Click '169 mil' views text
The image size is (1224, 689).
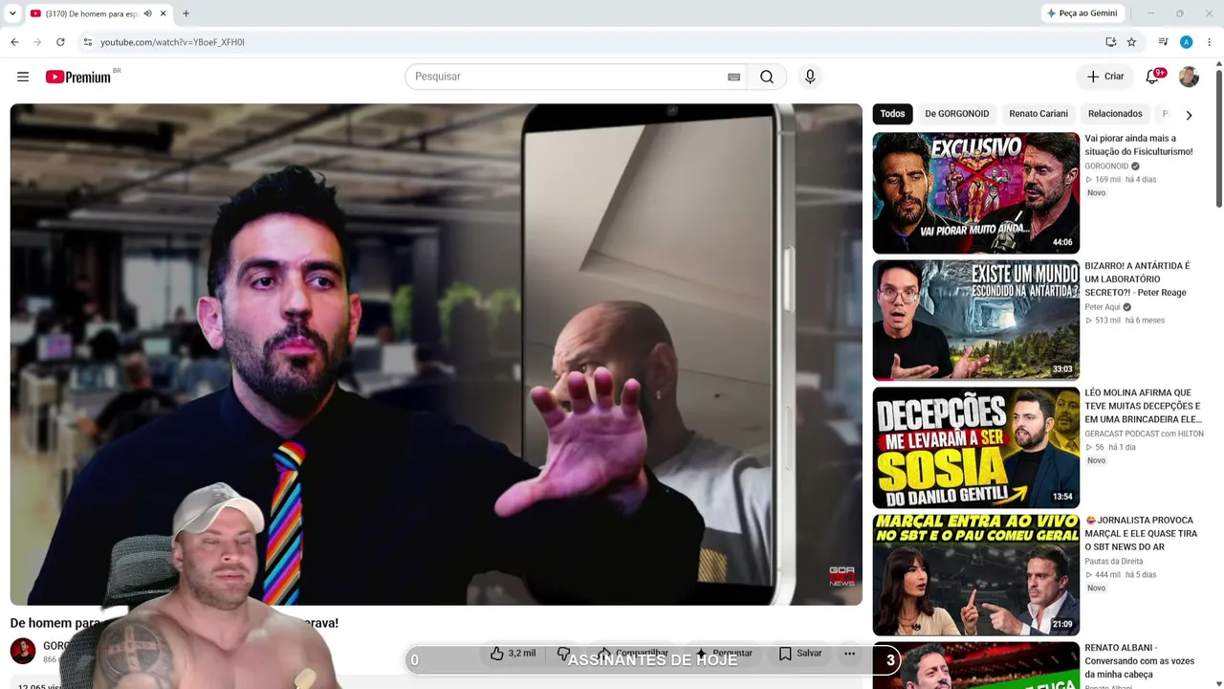(1108, 180)
